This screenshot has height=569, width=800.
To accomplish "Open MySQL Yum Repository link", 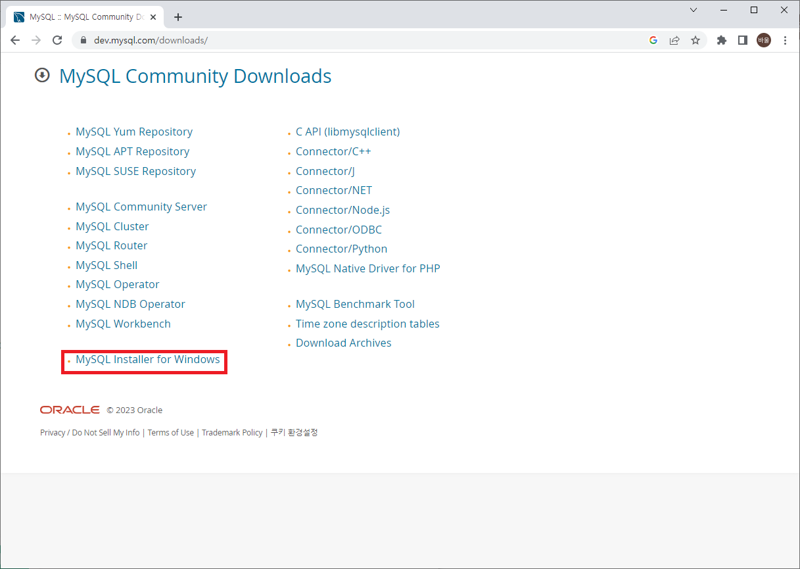I will (134, 132).
